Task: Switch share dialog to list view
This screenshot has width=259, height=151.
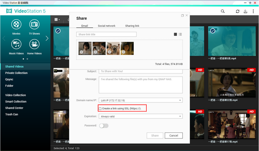Action: click(180, 34)
